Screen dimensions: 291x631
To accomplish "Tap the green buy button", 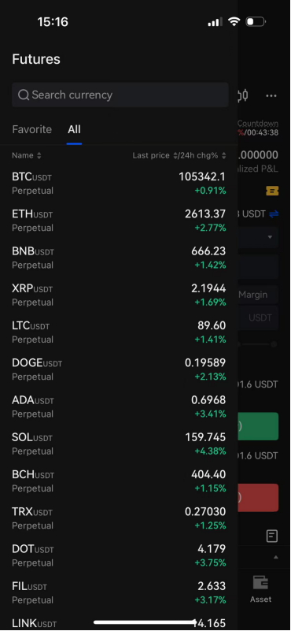I will (258, 426).
